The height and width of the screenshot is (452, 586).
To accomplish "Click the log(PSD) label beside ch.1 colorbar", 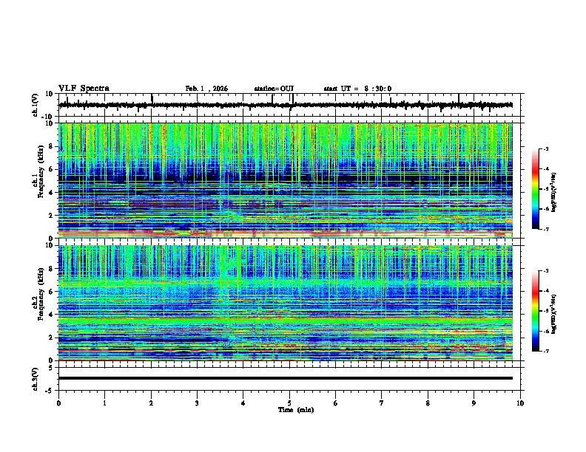I will pos(554,193).
